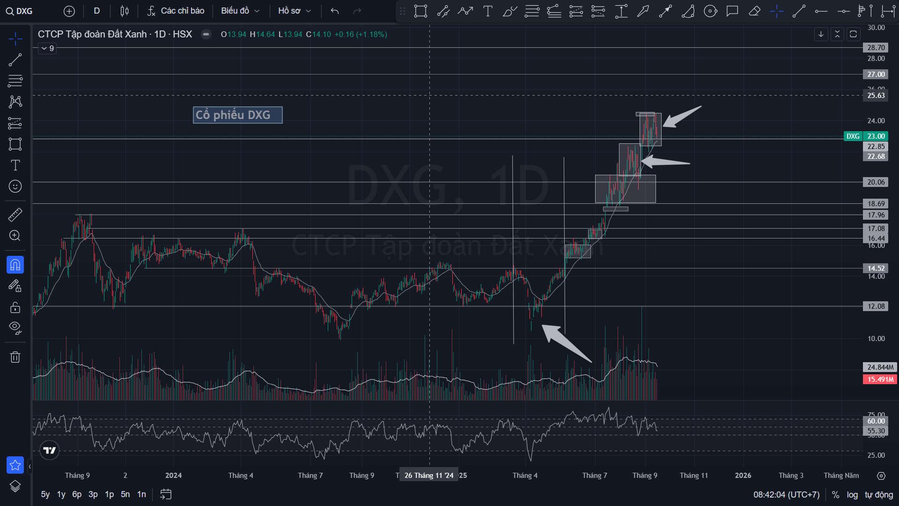Set range to 1y
Image resolution: width=899 pixels, height=506 pixels.
point(61,494)
